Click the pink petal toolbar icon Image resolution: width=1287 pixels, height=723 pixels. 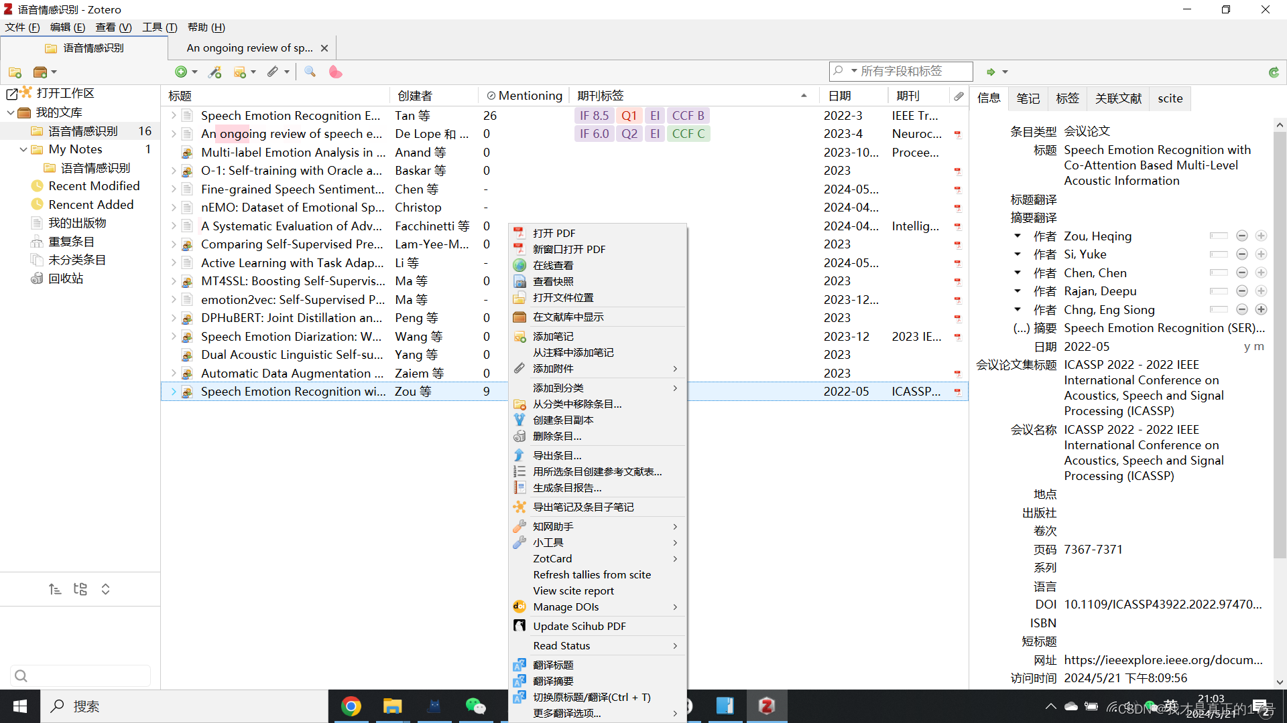[x=335, y=72]
